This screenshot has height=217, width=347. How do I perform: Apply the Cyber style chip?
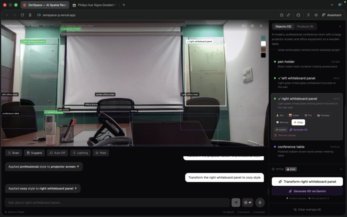click(294, 115)
